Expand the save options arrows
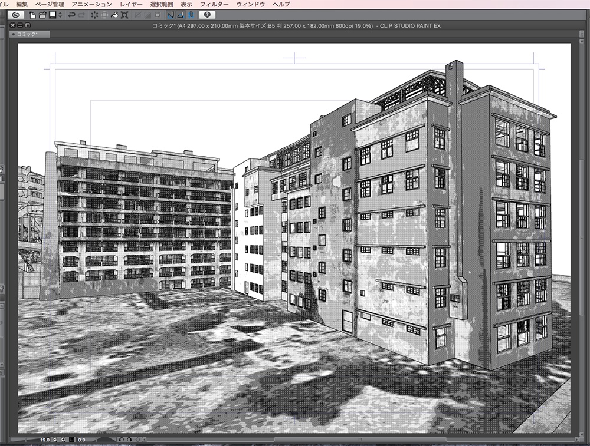 click(x=60, y=15)
